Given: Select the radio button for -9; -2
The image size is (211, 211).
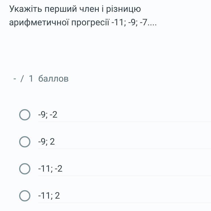Looking at the screenshot, I should pos(25,115).
